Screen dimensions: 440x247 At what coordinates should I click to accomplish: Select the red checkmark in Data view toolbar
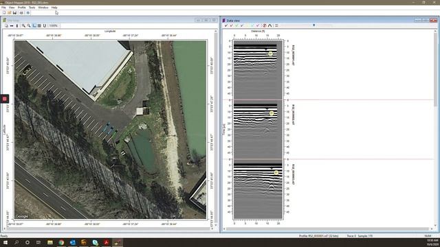point(231,25)
